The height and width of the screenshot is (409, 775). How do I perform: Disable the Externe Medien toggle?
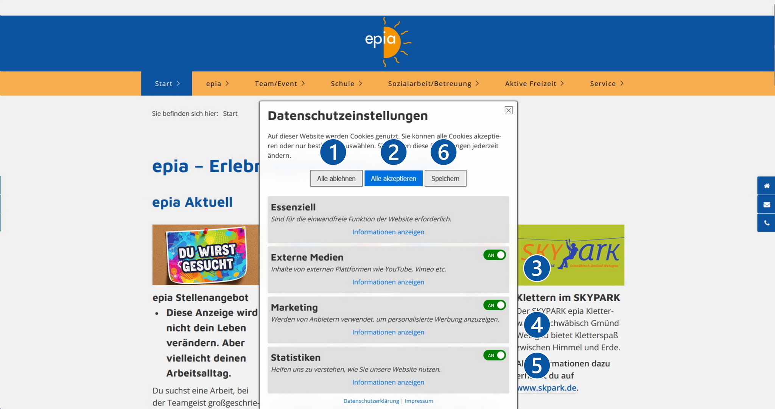(x=494, y=255)
